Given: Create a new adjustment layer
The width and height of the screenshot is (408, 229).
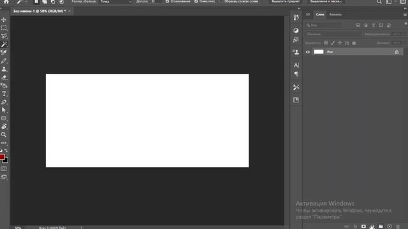Looking at the screenshot, I should 372,226.
